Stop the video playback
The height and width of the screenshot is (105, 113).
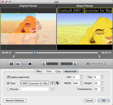[x=30, y=64]
